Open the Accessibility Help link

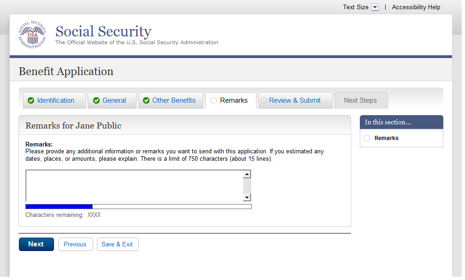click(416, 7)
